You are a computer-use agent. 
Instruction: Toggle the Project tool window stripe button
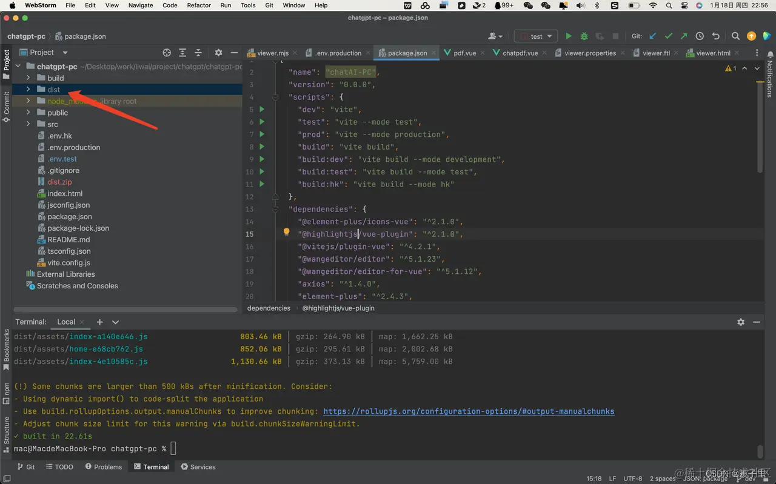click(6, 63)
